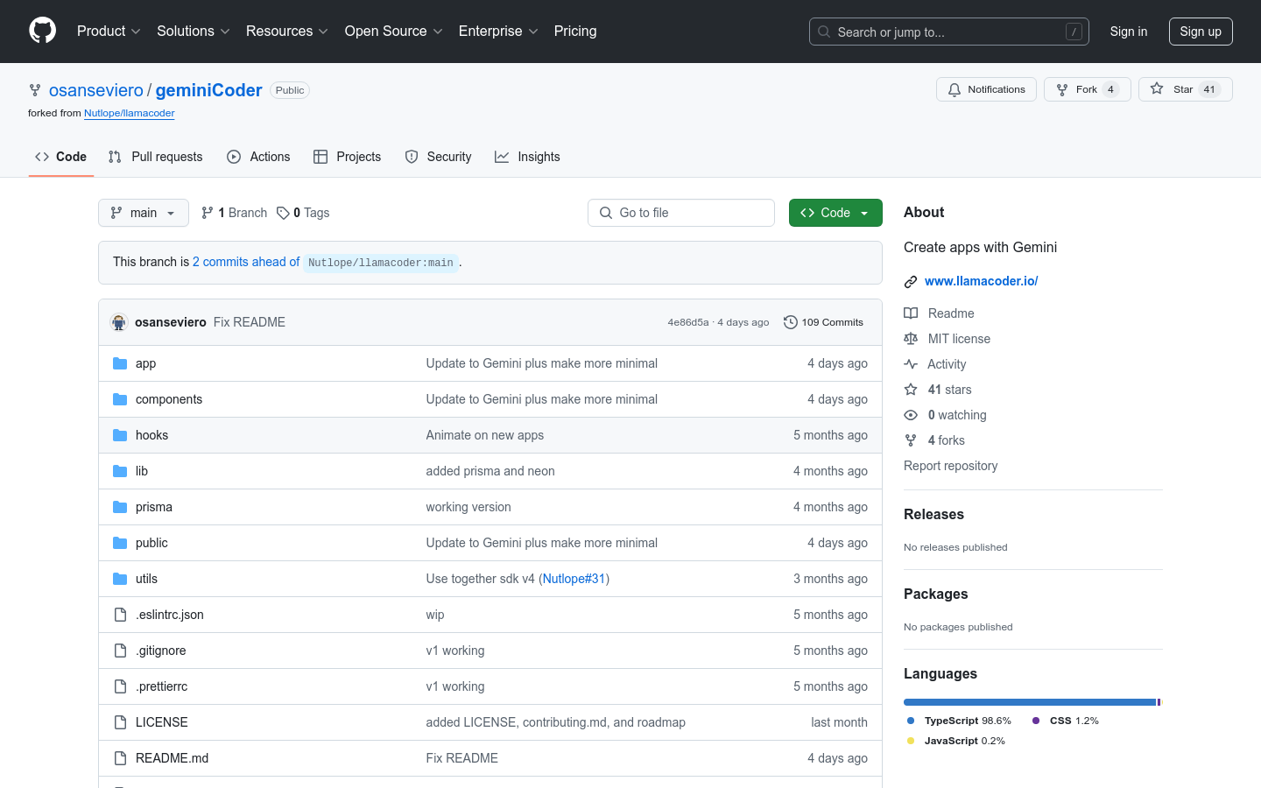Click the prisma folder icon
1261x788 pixels.
tap(120, 507)
